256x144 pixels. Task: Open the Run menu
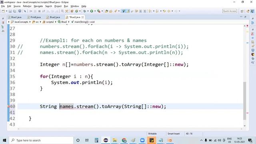coord(66,6)
